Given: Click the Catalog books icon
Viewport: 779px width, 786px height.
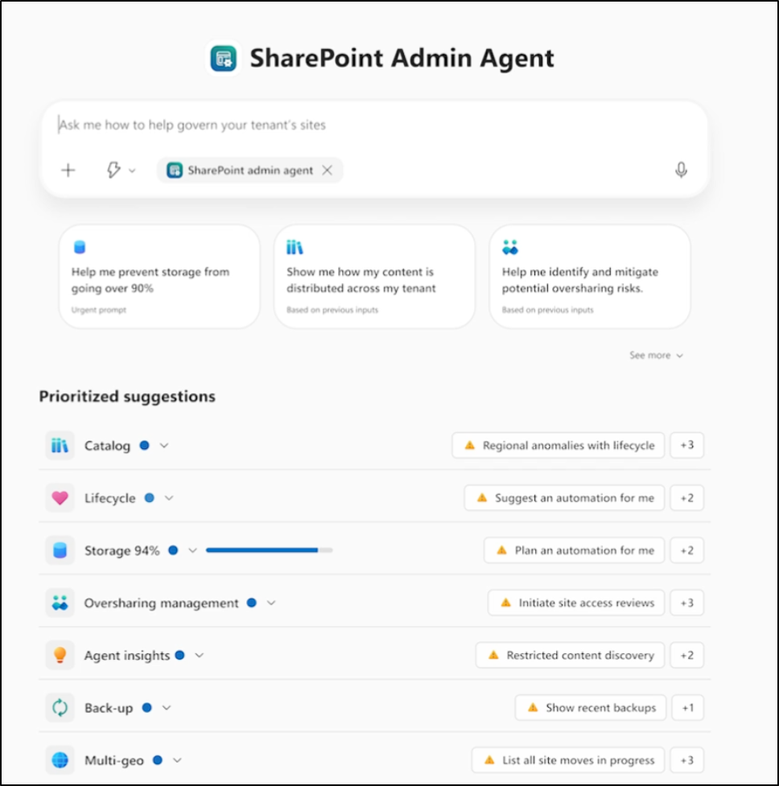Looking at the screenshot, I should 60,446.
